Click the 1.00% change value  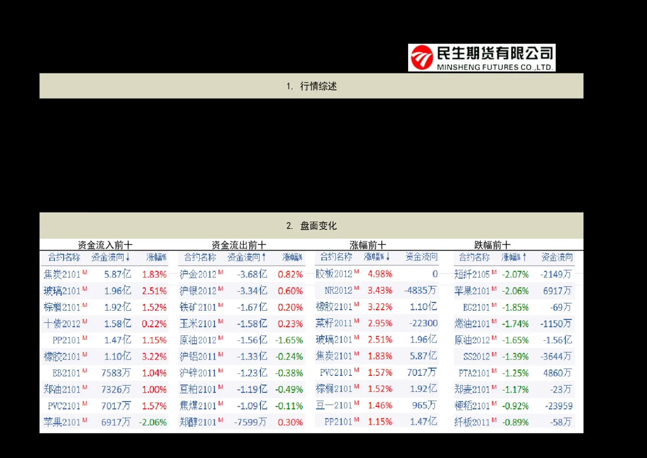[x=154, y=389]
